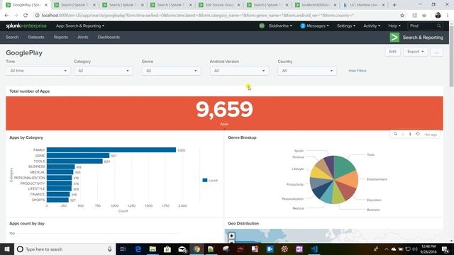The image size is (454, 255).
Task: Click the more options ellipsis button
Action: click(437, 52)
